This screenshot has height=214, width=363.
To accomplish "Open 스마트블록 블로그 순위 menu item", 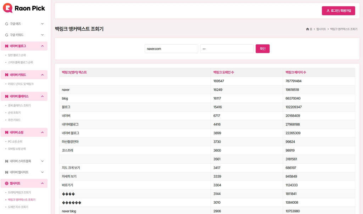I will click(x=20, y=62).
